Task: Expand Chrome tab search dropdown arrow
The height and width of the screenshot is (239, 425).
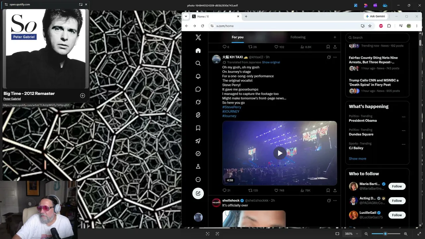Action: coord(186,16)
